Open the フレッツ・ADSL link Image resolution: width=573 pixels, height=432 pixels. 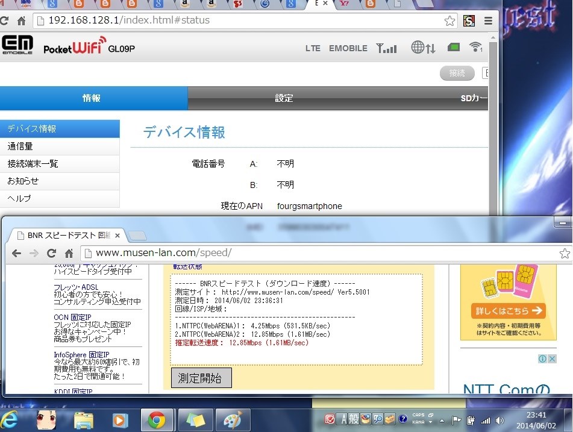coord(76,287)
